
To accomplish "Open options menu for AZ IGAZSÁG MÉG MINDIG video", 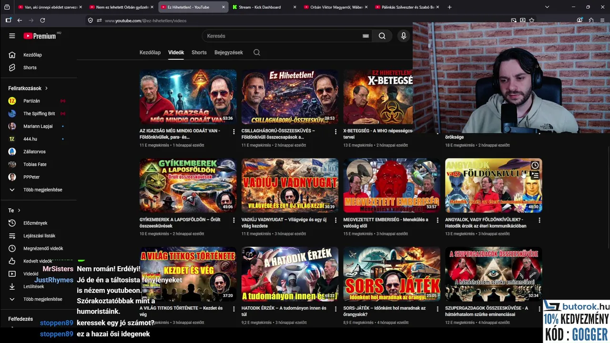I will [x=234, y=131].
